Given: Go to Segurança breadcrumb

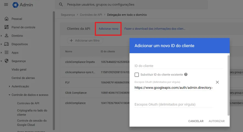Looking at the screenshot, I should [68, 15].
